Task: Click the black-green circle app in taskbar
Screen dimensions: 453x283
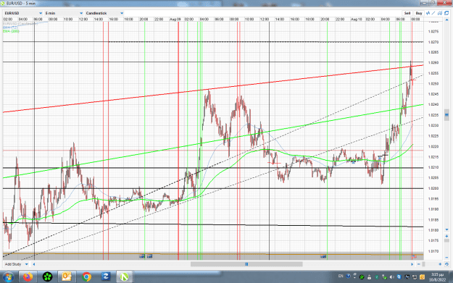Action: [47, 277]
